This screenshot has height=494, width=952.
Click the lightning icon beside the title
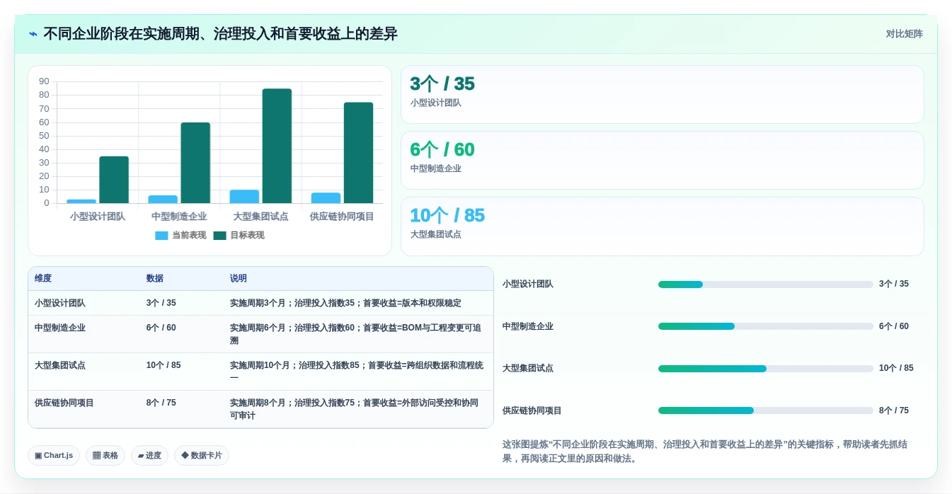[x=33, y=34]
